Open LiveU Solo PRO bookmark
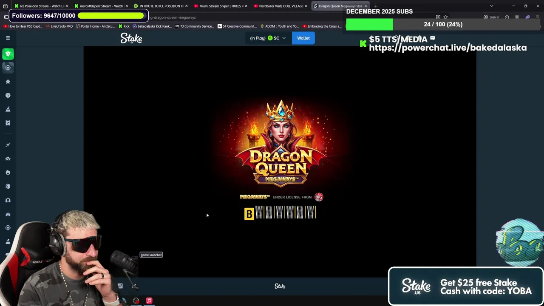544x306 pixels. [x=59, y=26]
